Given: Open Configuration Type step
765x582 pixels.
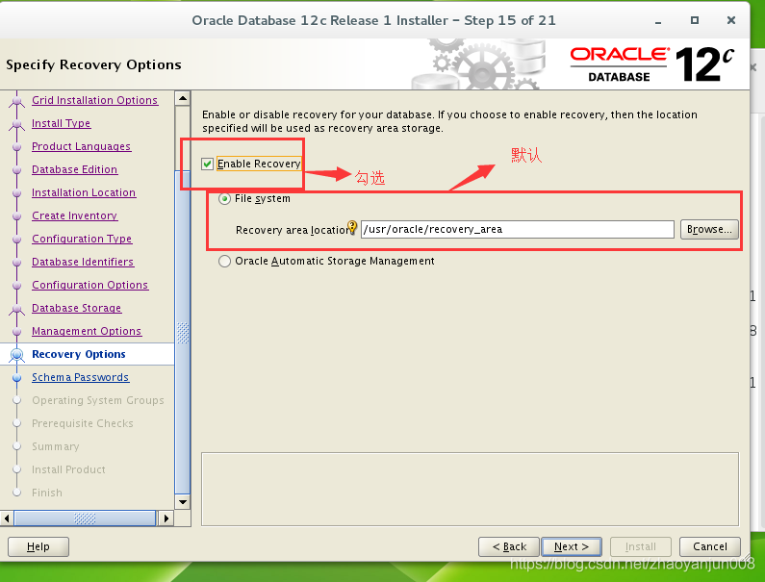Looking at the screenshot, I should [x=82, y=239].
